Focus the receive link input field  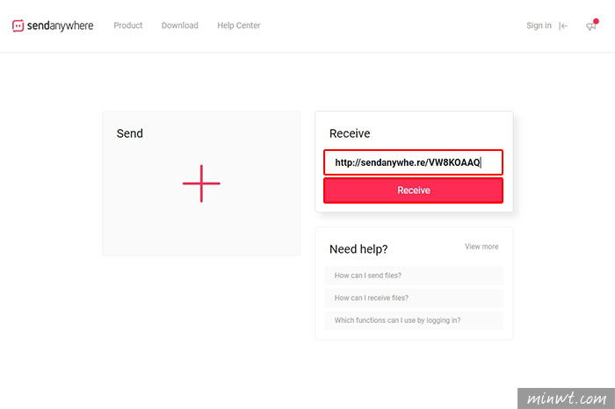click(x=413, y=162)
